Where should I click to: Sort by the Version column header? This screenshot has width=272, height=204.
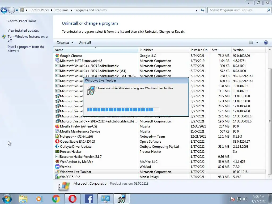click(249, 50)
